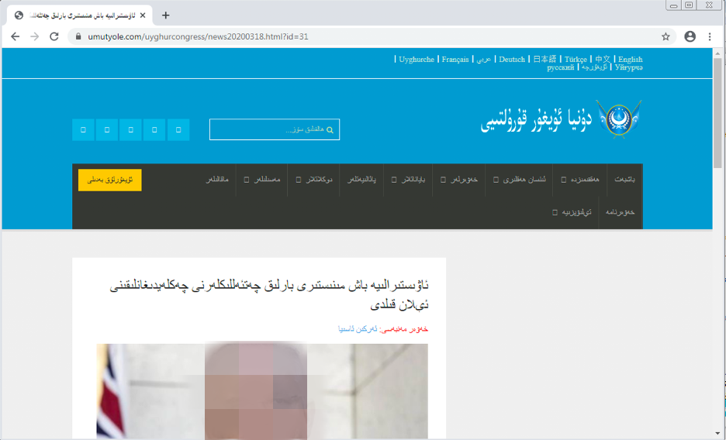
Task: Click the middle social media square icon
Action: [130, 129]
